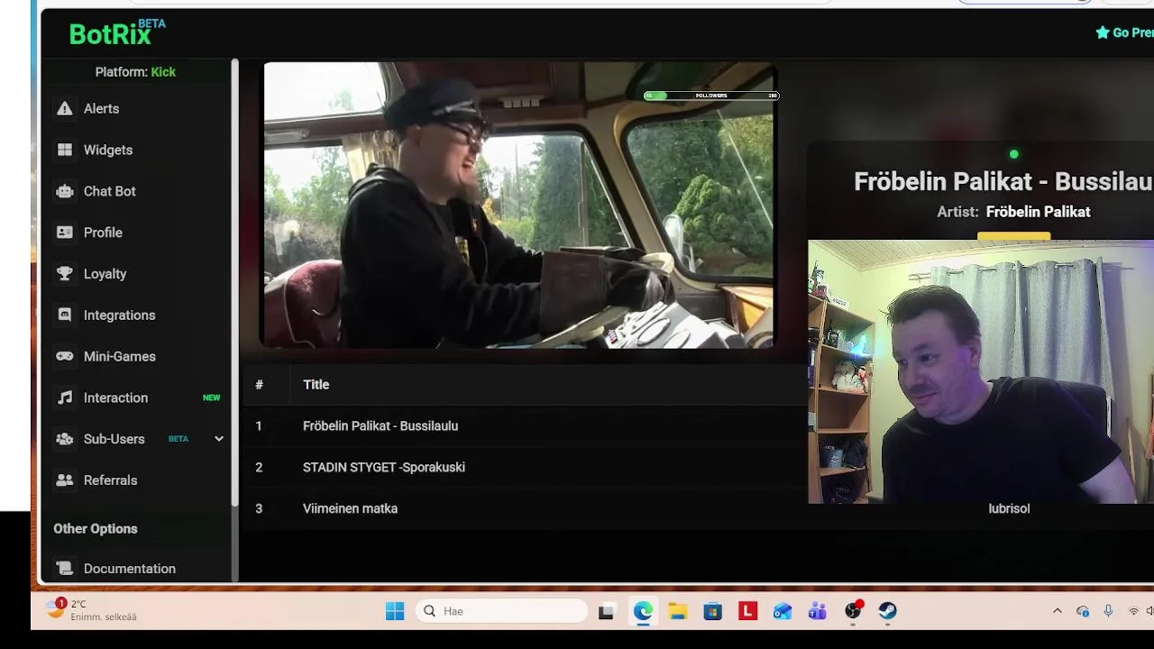Open Outlook from the taskbar
This screenshot has width=1154, height=649.
[x=783, y=611]
